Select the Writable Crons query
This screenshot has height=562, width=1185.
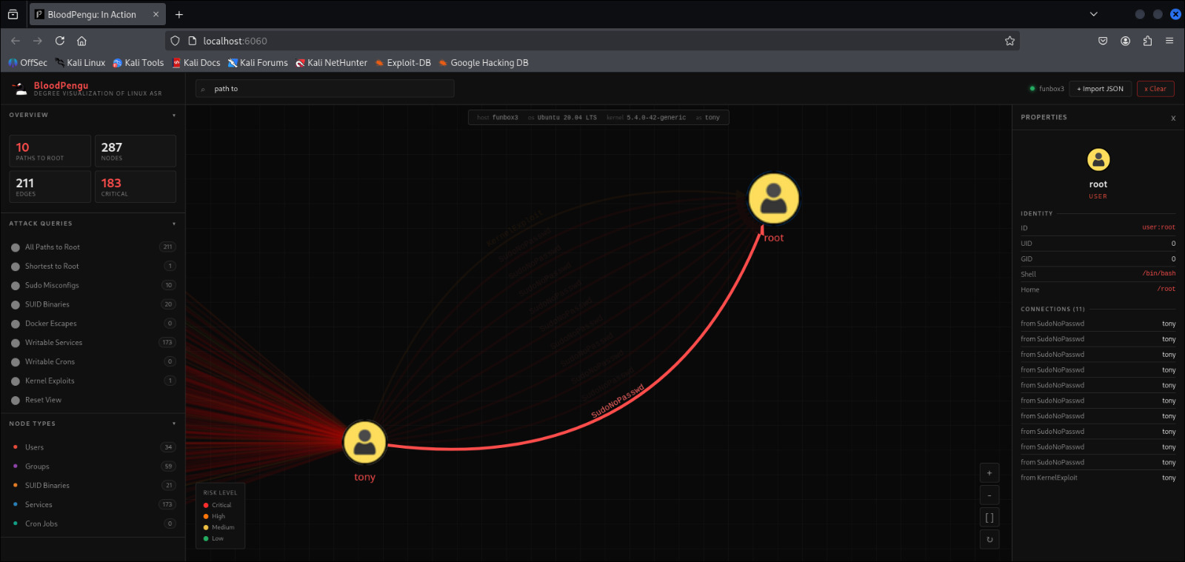pyautogui.click(x=93, y=362)
